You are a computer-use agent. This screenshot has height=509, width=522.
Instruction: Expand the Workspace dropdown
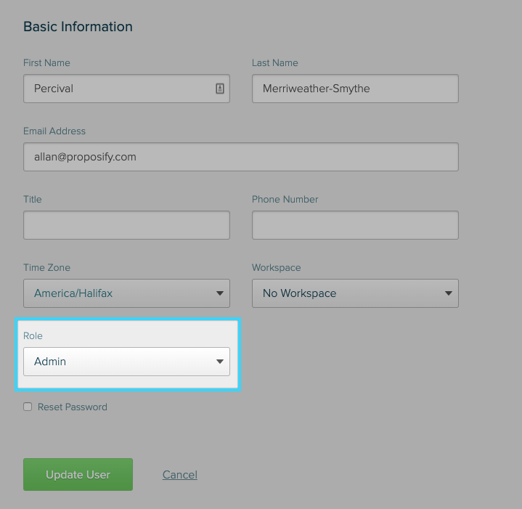click(x=354, y=293)
